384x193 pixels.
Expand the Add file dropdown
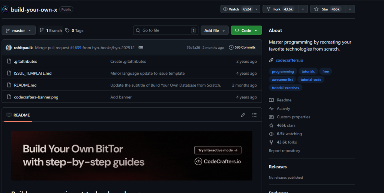click(214, 30)
